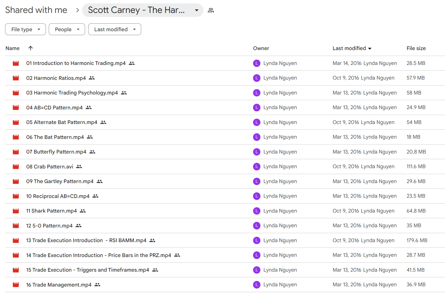
Task: Select 15 Trade Execution - Triggers and Timeframes.mp4
Action: coord(88,270)
